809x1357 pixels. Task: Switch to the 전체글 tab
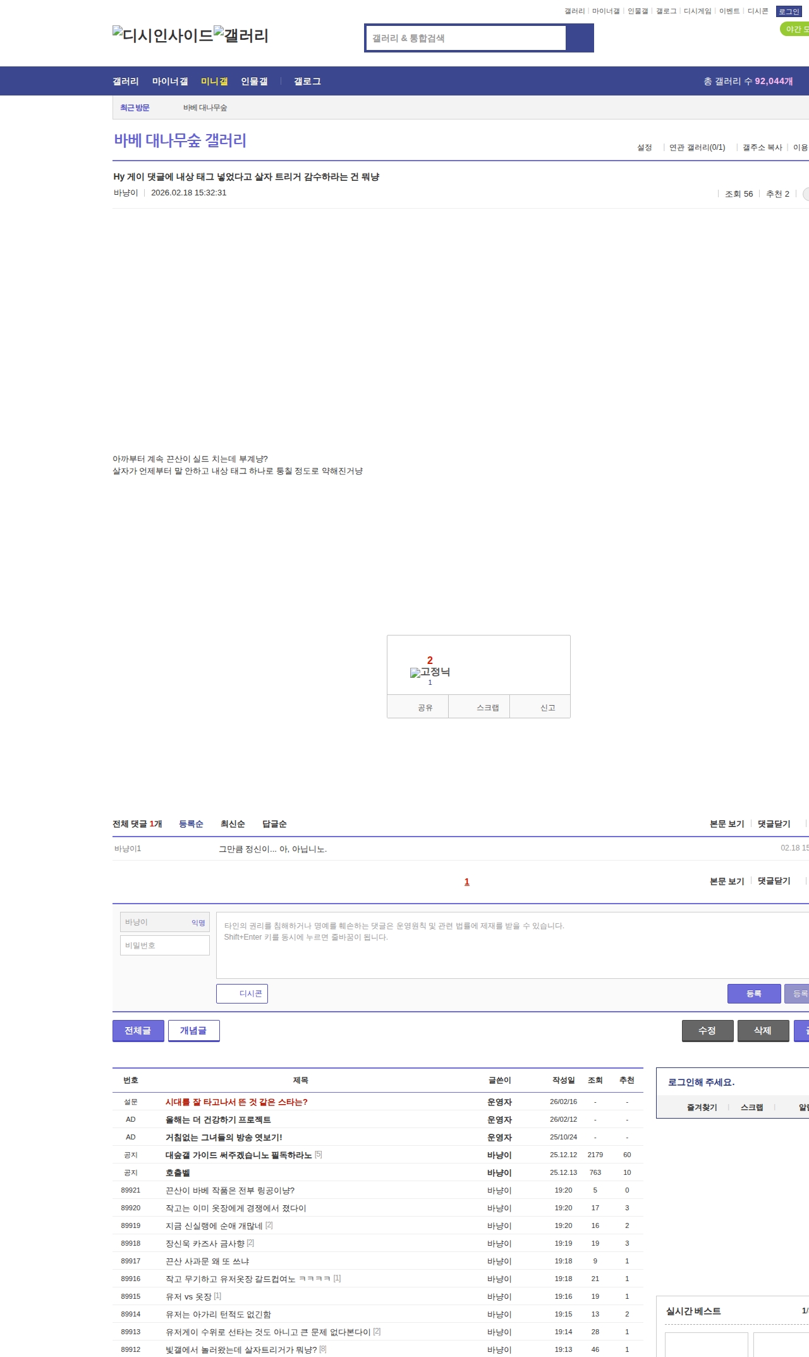tap(138, 1031)
